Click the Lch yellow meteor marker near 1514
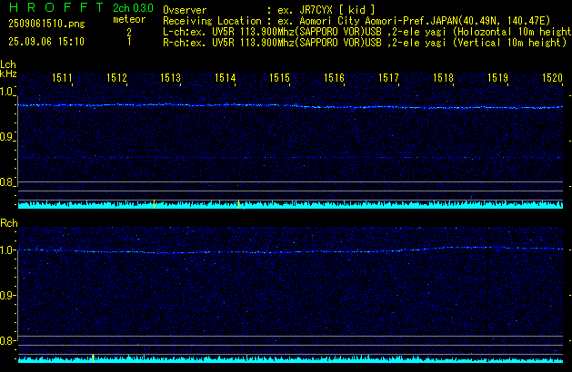The height and width of the screenshot is (372, 572). click(238, 204)
